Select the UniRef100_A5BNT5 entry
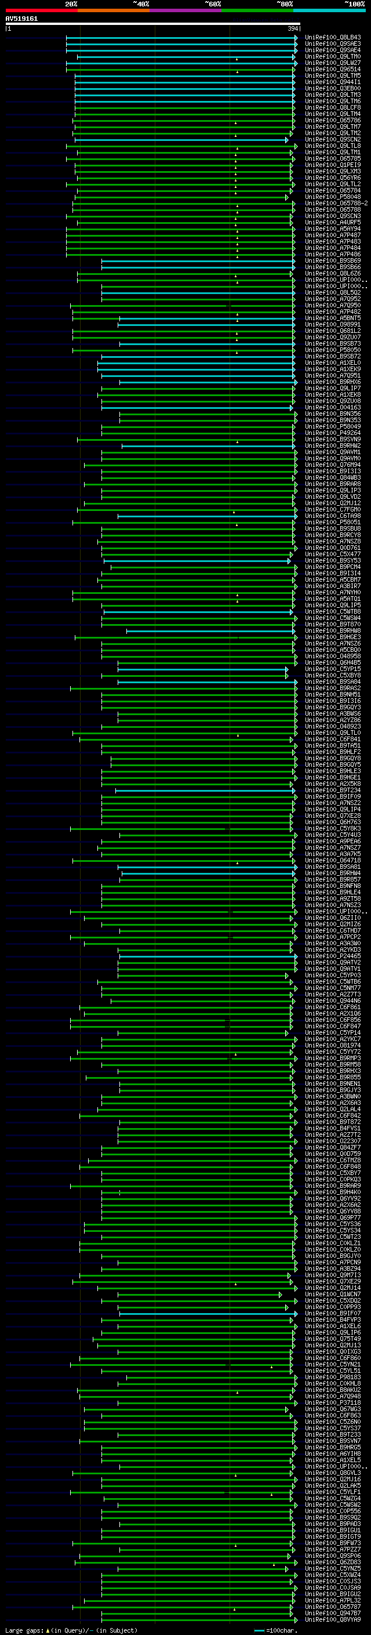371x1635 pixels. pos(333,318)
